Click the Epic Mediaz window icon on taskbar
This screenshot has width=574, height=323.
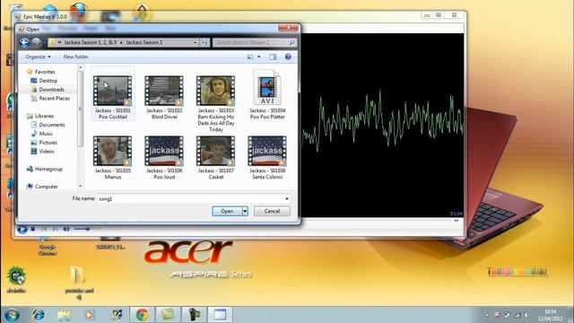[220, 315]
